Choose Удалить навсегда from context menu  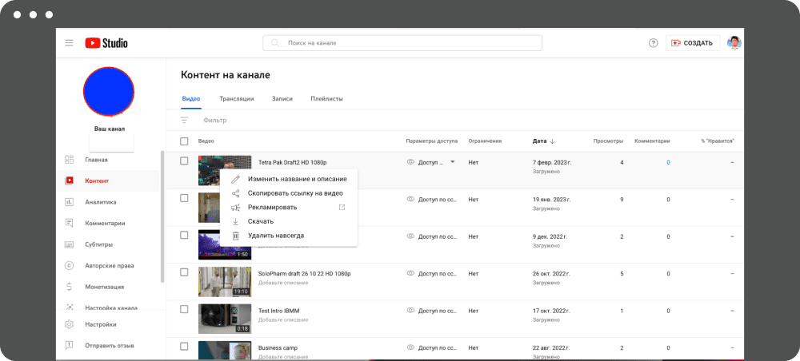[289, 236]
